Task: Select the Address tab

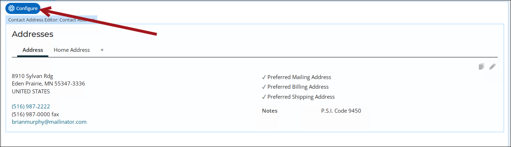Action: (x=33, y=50)
